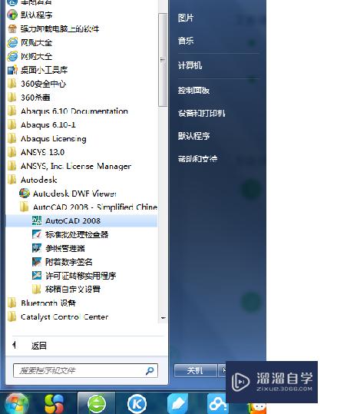
Task: Expand the 360杀毒 folder
Action: pyautogui.click(x=28, y=97)
